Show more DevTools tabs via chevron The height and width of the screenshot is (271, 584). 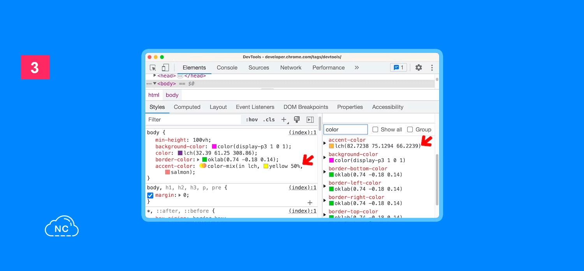(357, 68)
